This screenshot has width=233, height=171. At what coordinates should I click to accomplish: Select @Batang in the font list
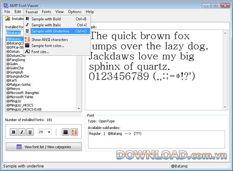tap(14, 39)
